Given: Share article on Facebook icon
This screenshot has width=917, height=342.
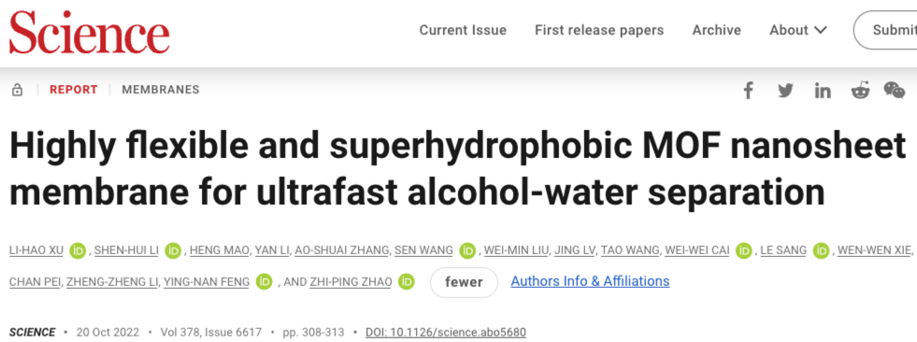Looking at the screenshot, I should (x=748, y=91).
